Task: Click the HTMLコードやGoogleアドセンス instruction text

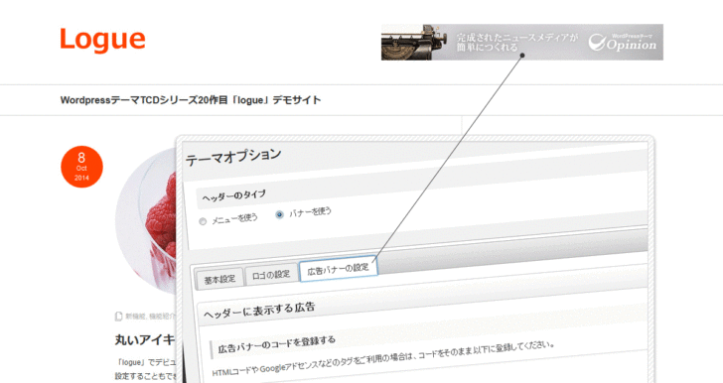Action: point(383,358)
